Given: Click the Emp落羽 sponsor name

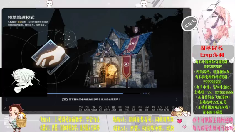Looking at the screenshot, I should (212, 55).
